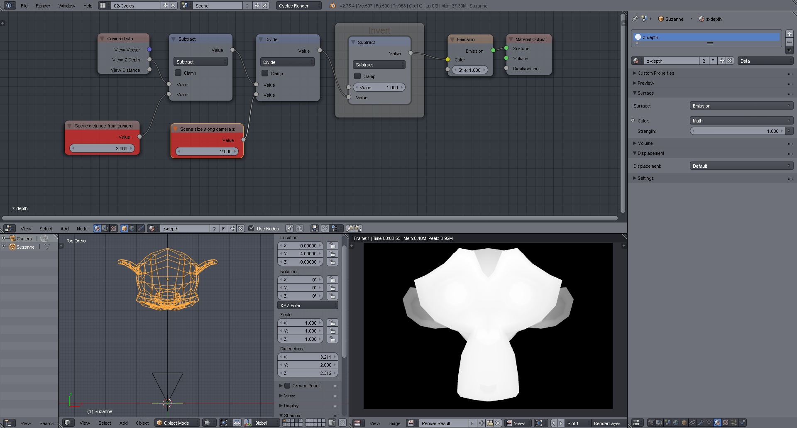This screenshot has width=797, height=428.
Task: Open the Render menu
Action: coord(43,6)
